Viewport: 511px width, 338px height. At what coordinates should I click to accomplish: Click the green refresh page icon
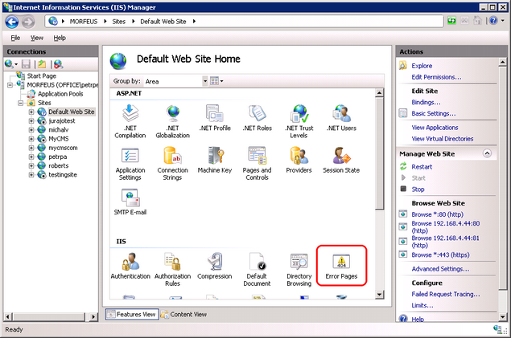(451, 21)
